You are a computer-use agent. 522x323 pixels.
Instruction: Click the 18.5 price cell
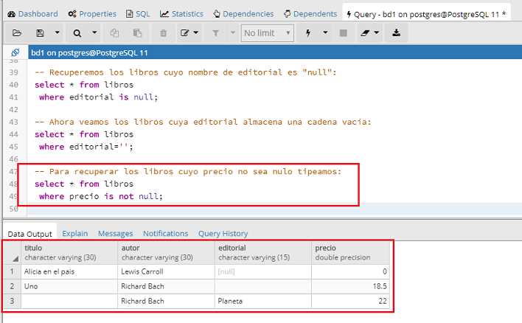pos(350,286)
